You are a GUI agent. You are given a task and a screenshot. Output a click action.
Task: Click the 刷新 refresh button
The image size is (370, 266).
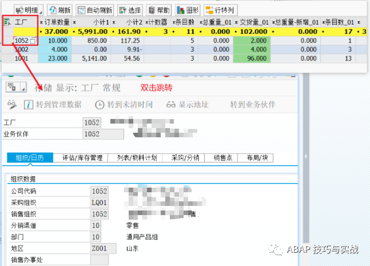tap(60, 10)
